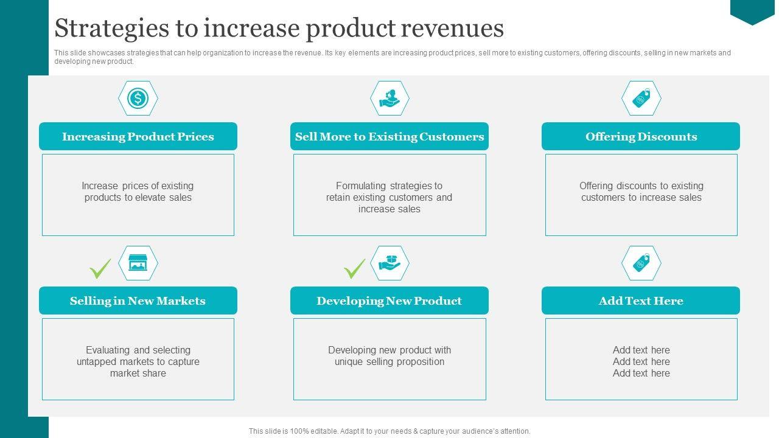
Task: Click the hand holding box icon
Action: click(389, 263)
